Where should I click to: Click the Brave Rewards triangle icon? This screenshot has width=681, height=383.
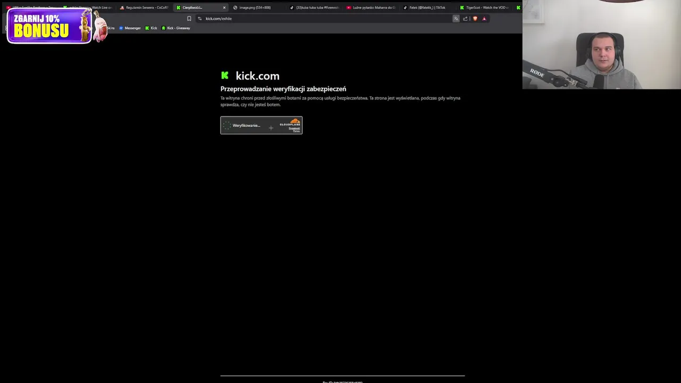click(x=484, y=19)
